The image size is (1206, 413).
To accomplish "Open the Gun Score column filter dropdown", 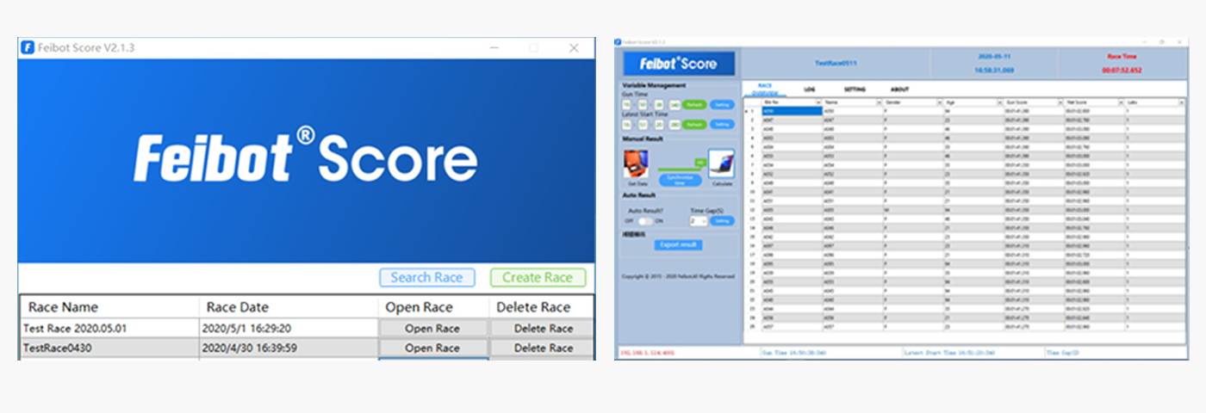I will (1060, 102).
